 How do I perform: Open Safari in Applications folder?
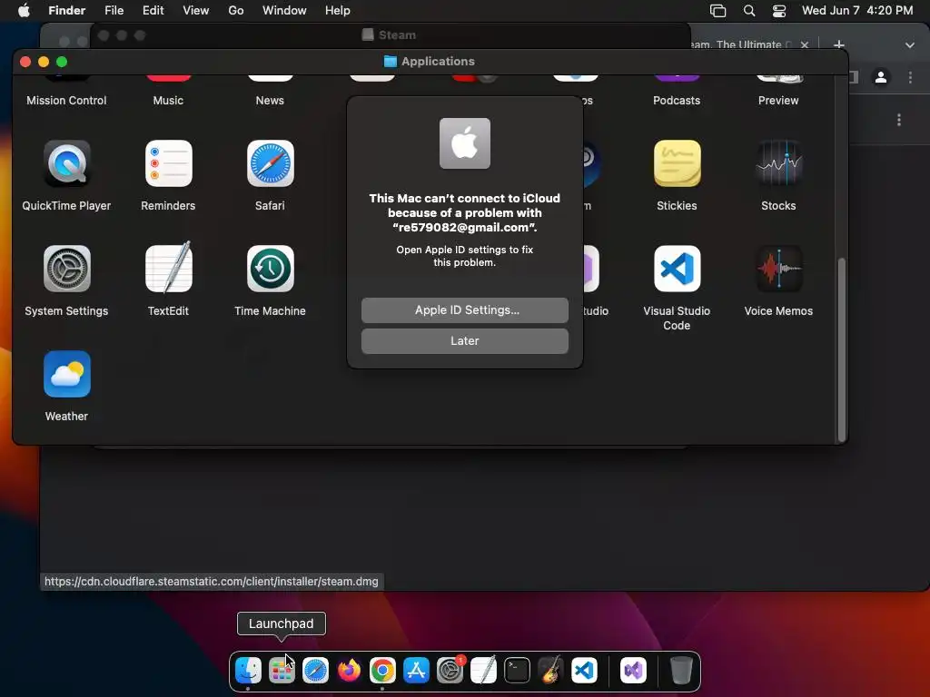click(270, 163)
